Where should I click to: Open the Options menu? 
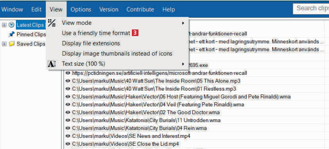[x=81, y=9]
